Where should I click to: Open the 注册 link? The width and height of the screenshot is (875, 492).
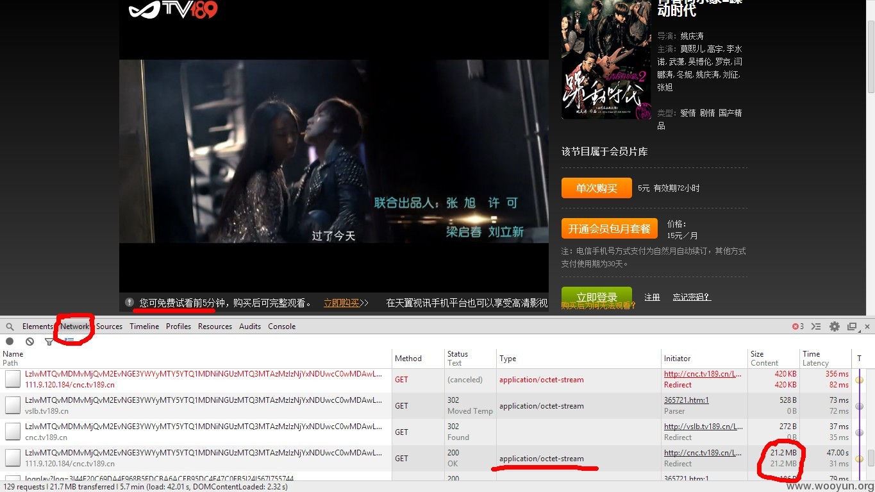tap(653, 297)
